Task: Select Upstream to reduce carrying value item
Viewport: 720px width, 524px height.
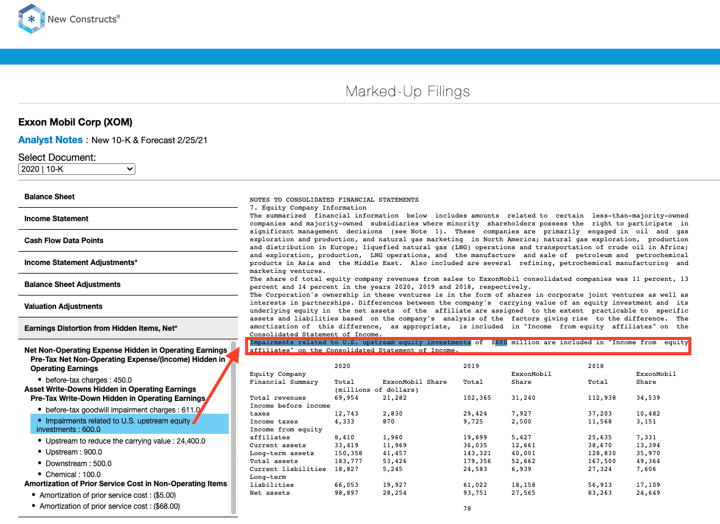Action: [125, 441]
